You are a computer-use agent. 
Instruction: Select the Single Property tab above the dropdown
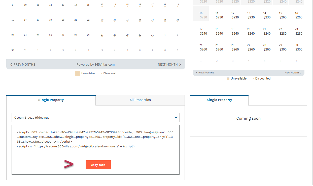[51, 100]
